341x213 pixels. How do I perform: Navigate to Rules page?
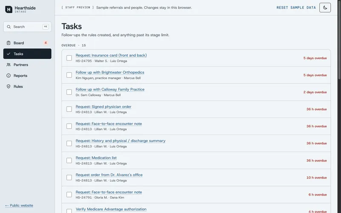27,86
